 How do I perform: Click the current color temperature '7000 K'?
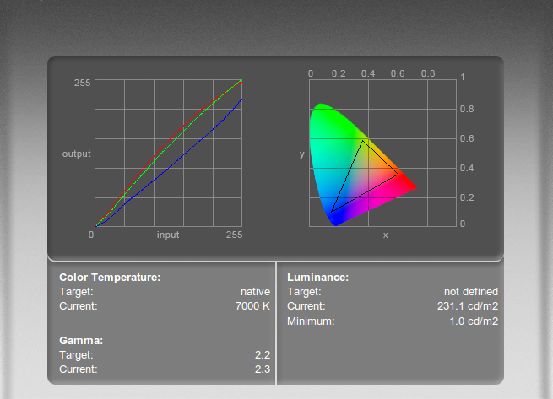pyautogui.click(x=252, y=306)
